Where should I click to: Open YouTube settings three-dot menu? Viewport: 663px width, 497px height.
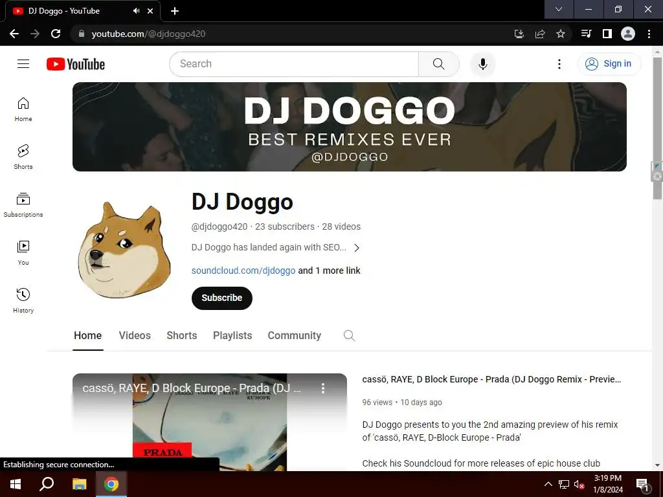(x=559, y=64)
